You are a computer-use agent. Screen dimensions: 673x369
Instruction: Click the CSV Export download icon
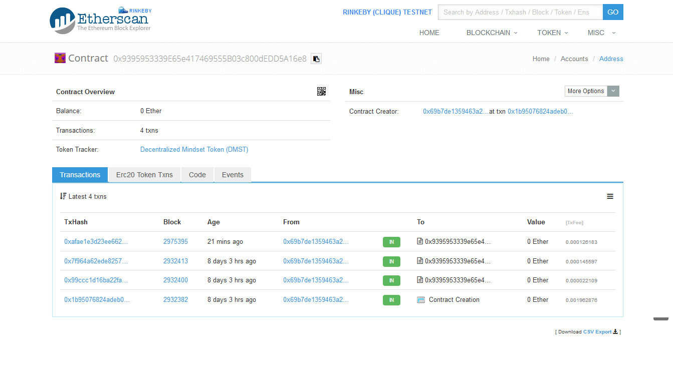(x=615, y=331)
